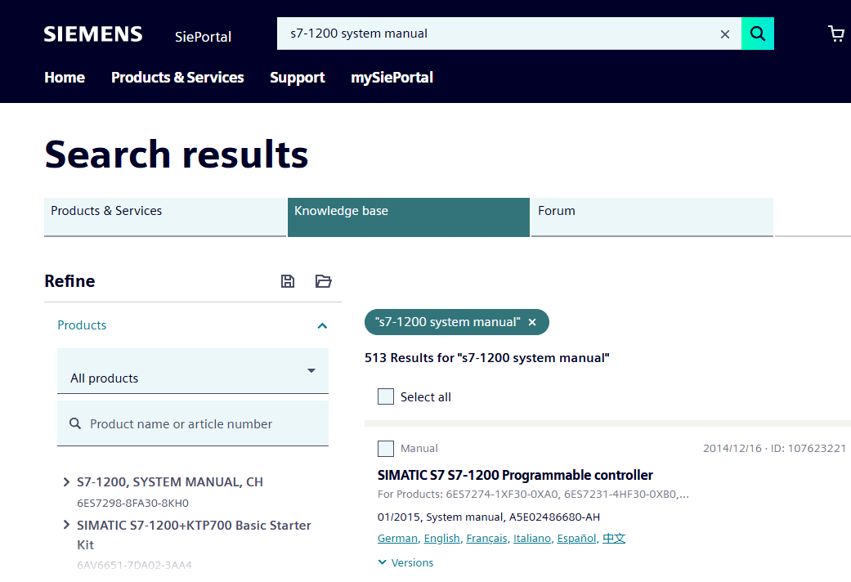Image resolution: width=851 pixels, height=582 pixels.
Task: Click the "513 Results" count text
Action: pos(487,358)
